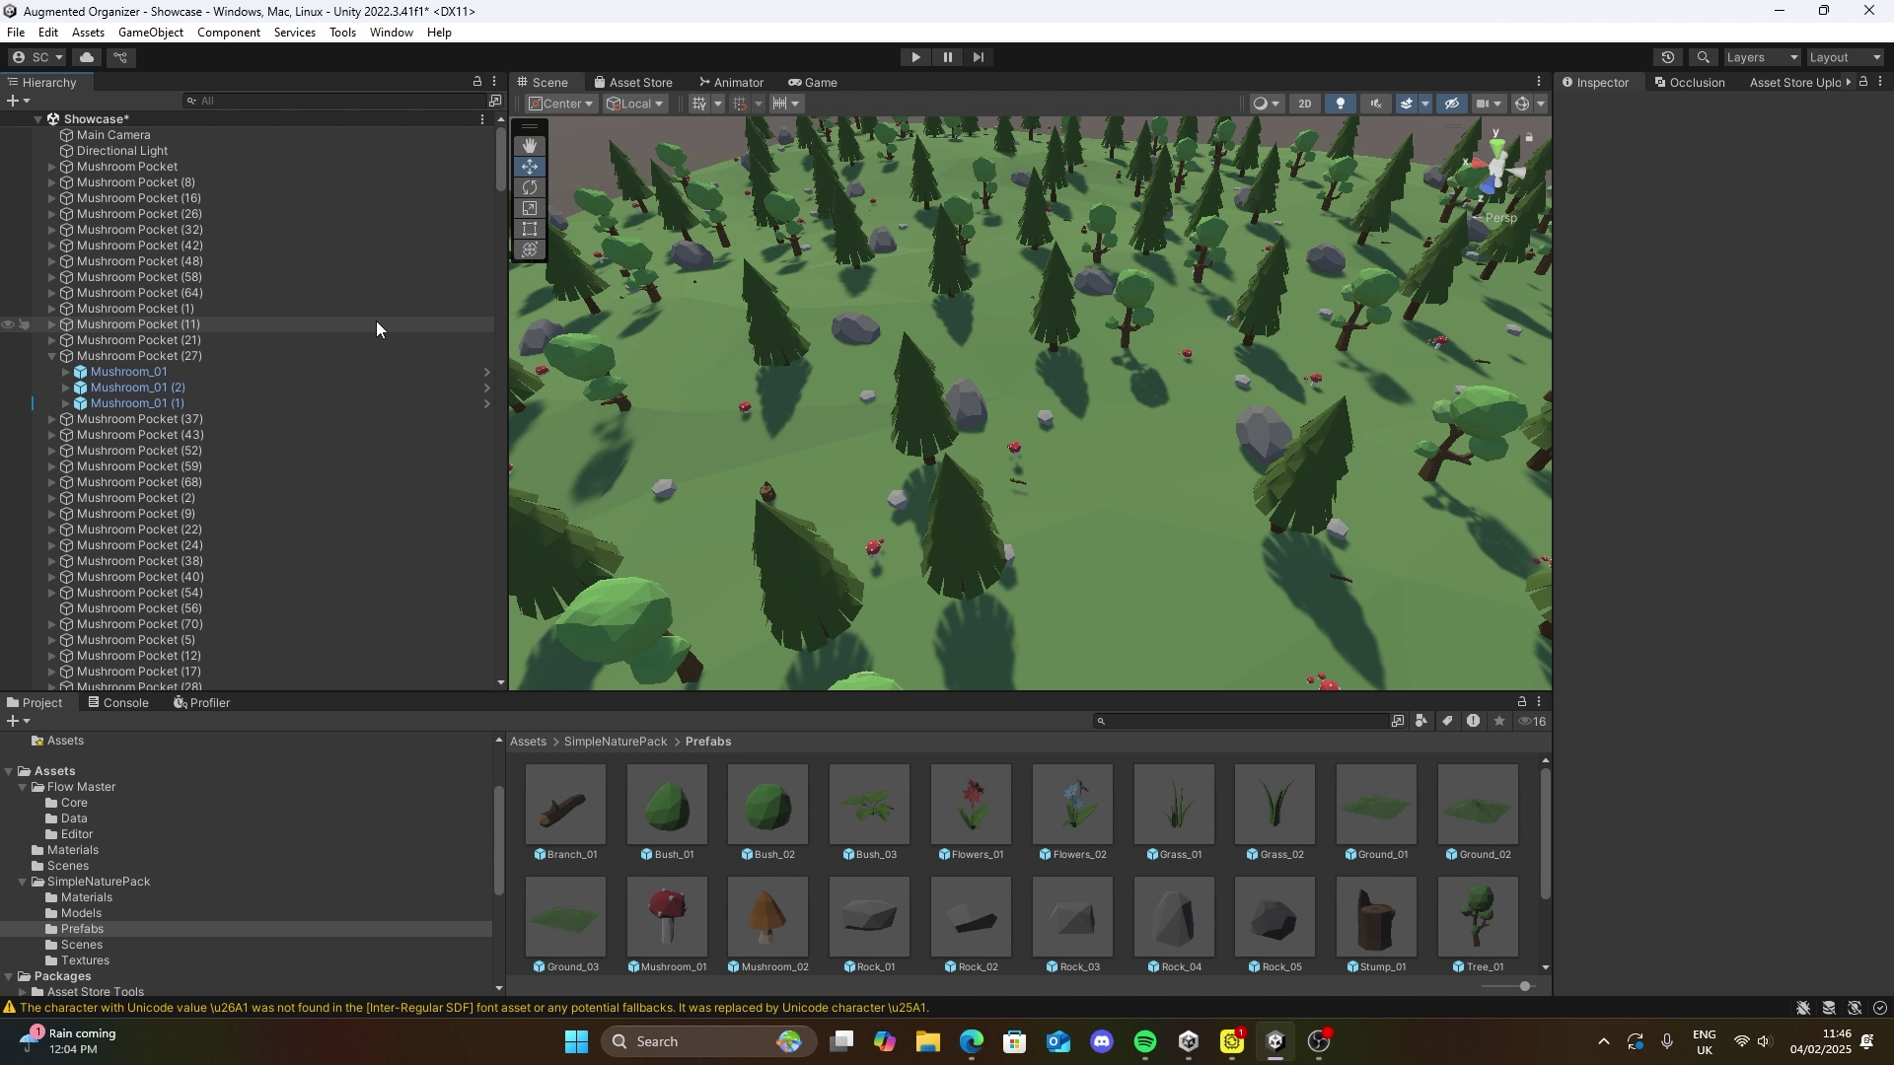Toggle scene lighting bulb
Image resolution: width=1894 pixels, height=1065 pixels.
pos(1340,104)
